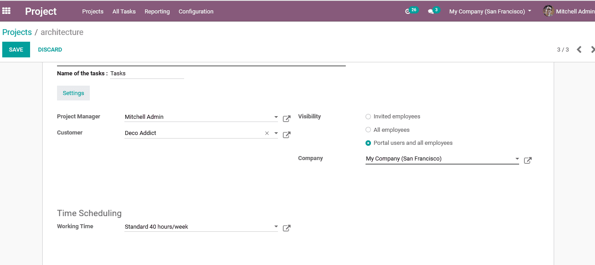Viewport: 595px width, 265px height.
Task: Select Invited employees visibility option
Action: point(368,117)
